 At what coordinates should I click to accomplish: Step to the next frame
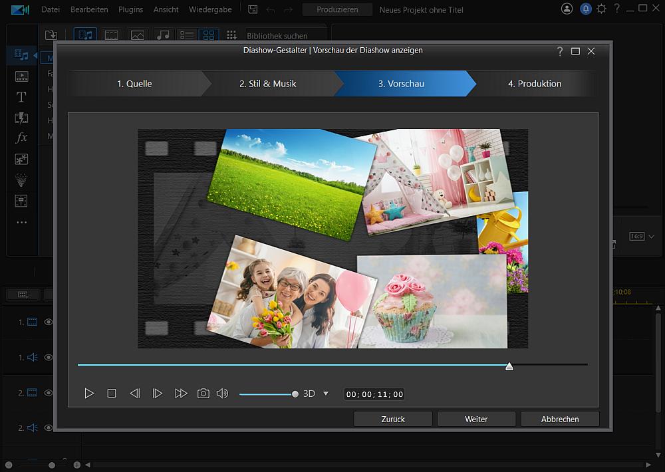(157, 394)
